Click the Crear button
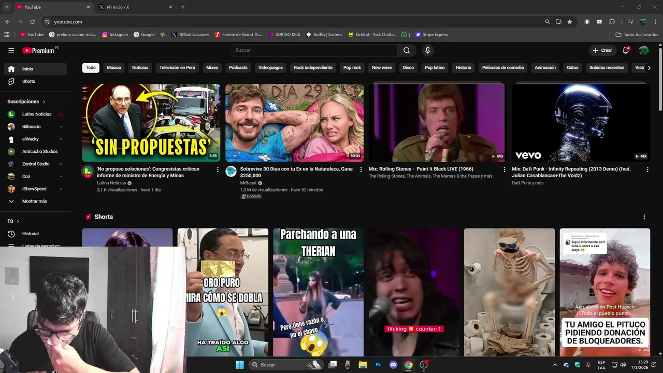Image resolution: width=663 pixels, height=373 pixels. (602, 50)
